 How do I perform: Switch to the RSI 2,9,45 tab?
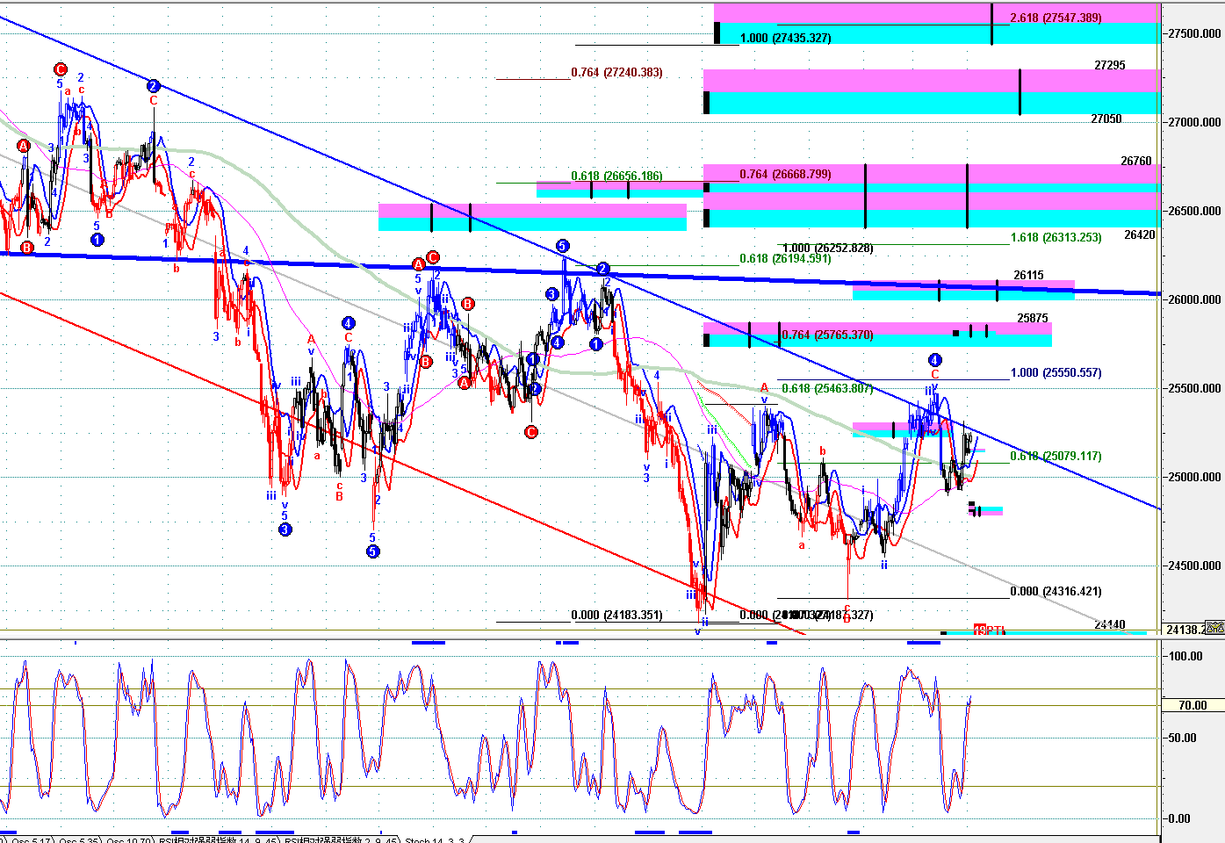pos(342,839)
